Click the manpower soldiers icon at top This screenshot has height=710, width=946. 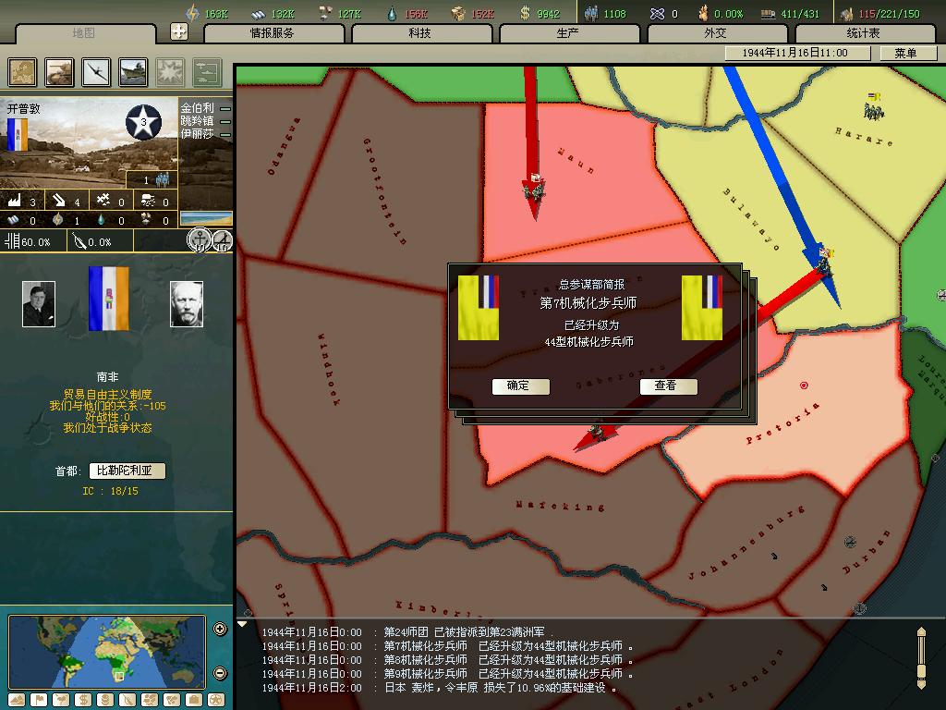coord(590,13)
